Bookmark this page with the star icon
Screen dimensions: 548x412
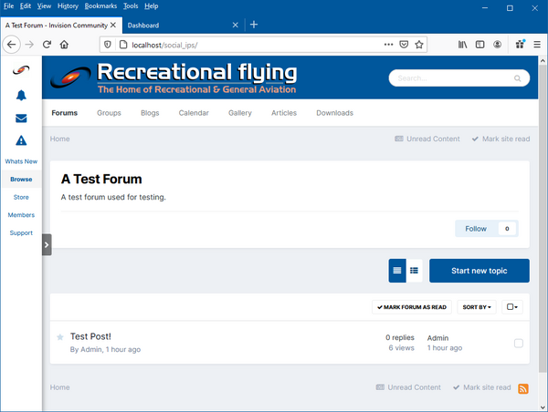(419, 44)
